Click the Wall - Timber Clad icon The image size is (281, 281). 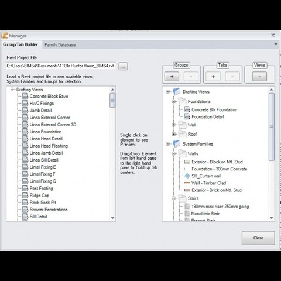(x=187, y=183)
